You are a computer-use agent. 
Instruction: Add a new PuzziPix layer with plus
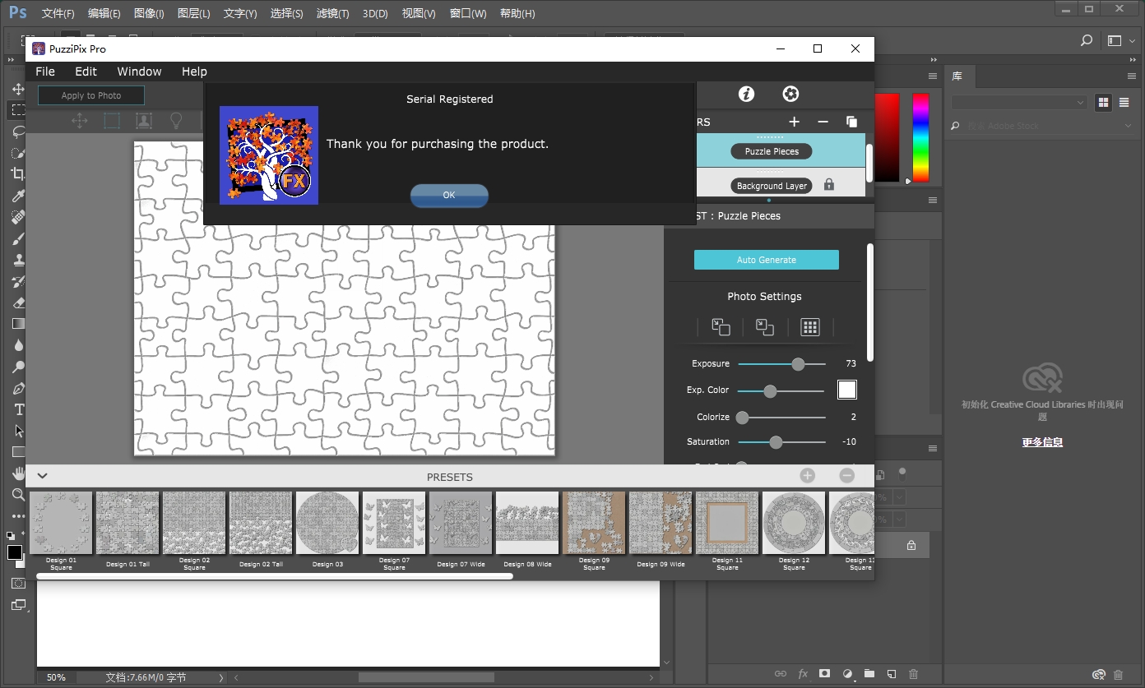pyautogui.click(x=794, y=122)
